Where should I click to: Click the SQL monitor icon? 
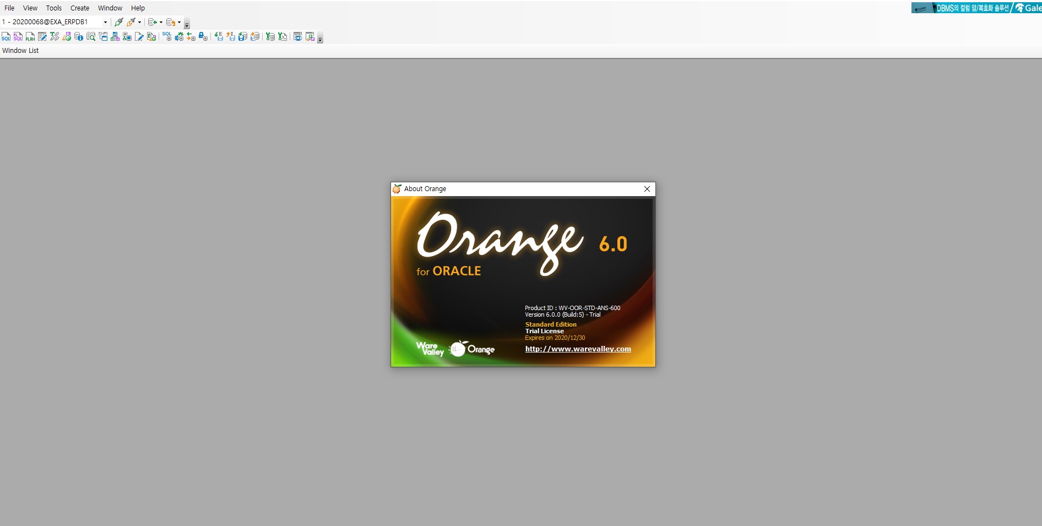click(167, 36)
